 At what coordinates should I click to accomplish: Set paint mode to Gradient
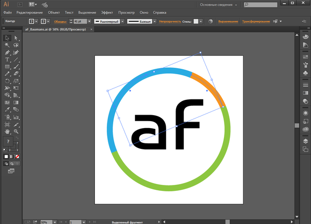click(12, 157)
